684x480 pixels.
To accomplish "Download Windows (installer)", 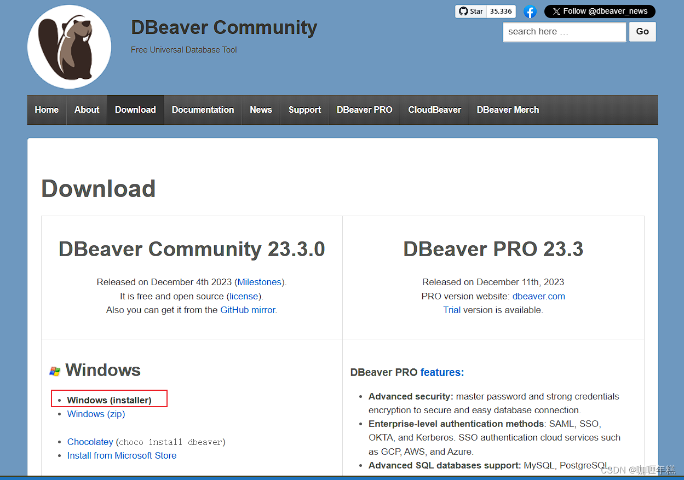I will (109, 400).
